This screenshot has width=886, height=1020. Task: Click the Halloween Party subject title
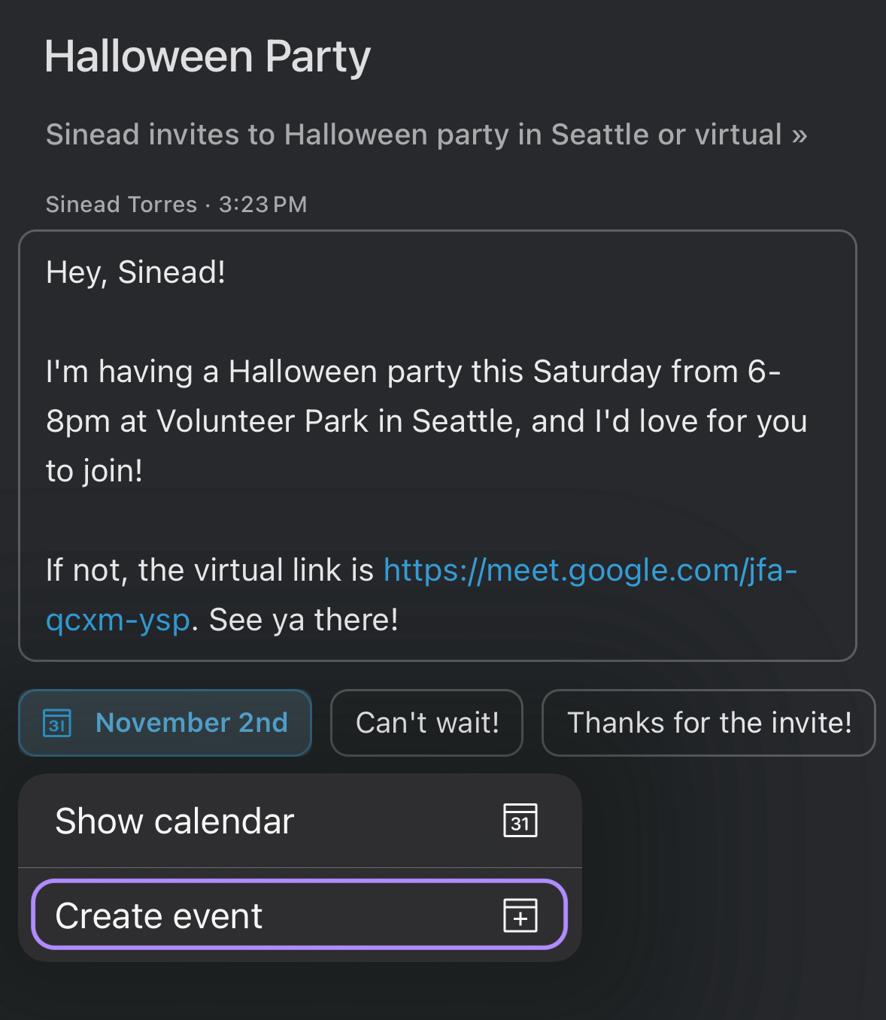pos(208,56)
